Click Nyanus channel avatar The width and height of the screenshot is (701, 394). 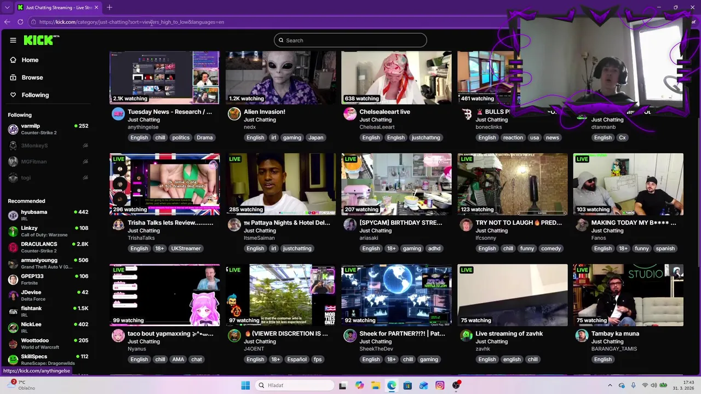[118, 336]
